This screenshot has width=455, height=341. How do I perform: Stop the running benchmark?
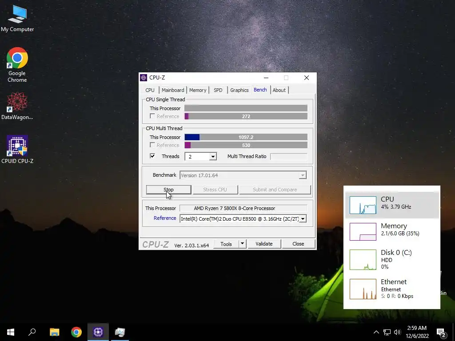pyautogui.click(x=168, y=190)
